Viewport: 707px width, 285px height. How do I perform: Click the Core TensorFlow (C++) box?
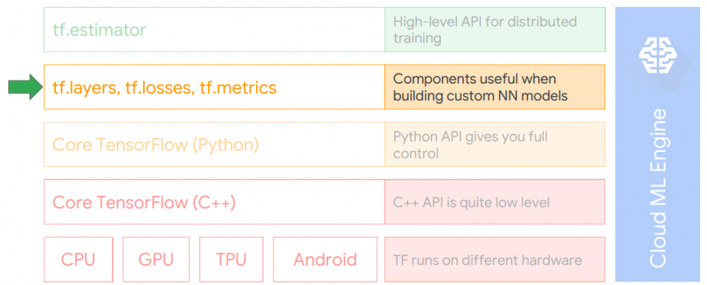pyautogui.click(x=214, y=202)
